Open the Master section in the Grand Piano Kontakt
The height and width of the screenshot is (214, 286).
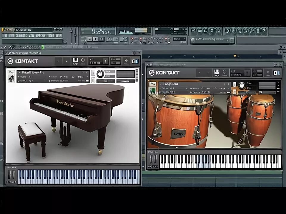[x=83, y=61]
